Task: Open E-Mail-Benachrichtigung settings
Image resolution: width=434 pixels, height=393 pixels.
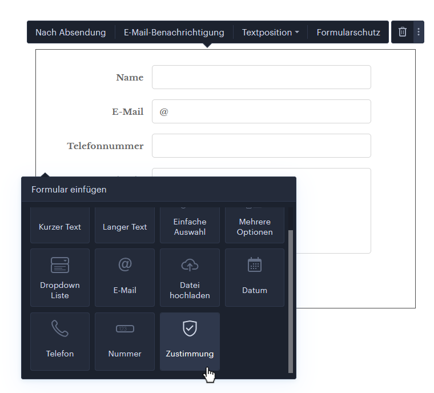Action: click(x=174, y=32)
